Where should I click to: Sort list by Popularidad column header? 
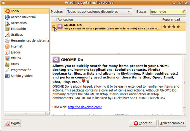click(171, 19)
